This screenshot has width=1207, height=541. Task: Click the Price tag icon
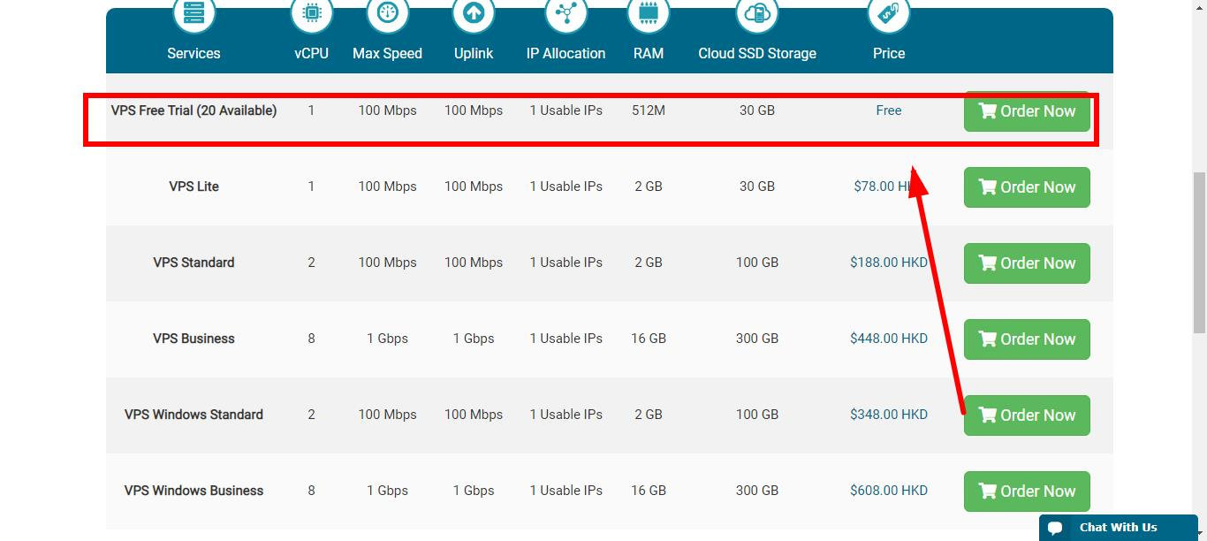pos(888,13)
